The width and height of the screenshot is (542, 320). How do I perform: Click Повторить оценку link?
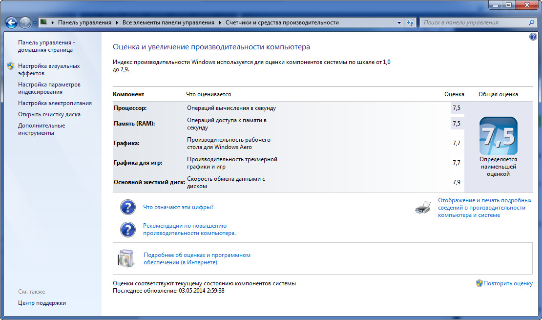(508, 283)
